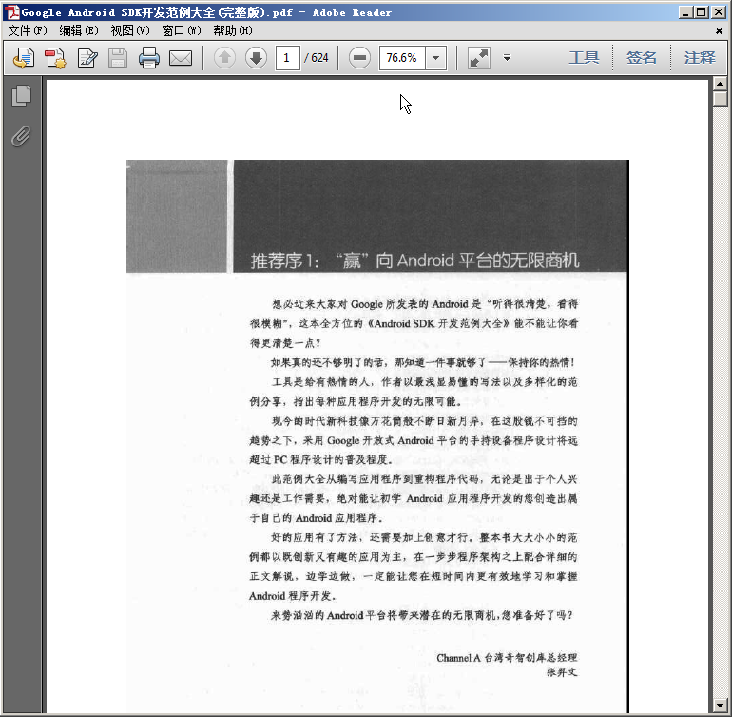Image resolution: width=732 pixels, height=717 pixels.
Task: Zoom out with the minus button
Action: tap(359, 58)
